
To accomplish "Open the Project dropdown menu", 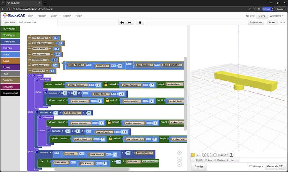I will (x=41, y=15).
